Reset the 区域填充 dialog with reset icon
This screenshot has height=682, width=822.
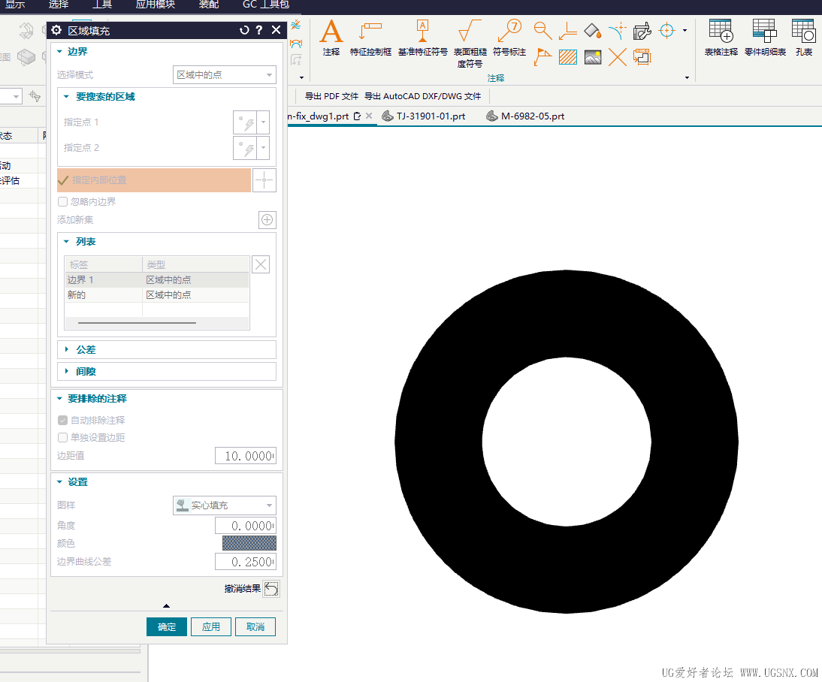[x=244, y=30]
